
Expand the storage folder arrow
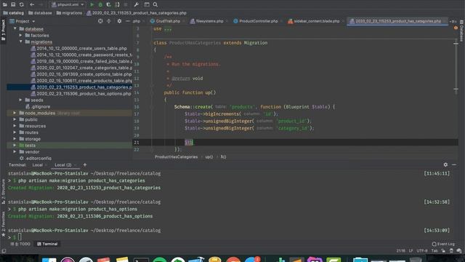click(x=15, y=139)
